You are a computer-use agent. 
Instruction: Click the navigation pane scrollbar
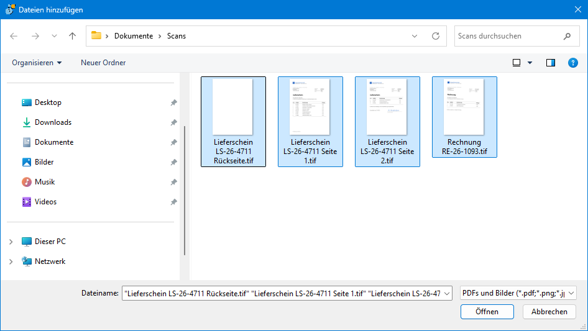click(185, 191)
